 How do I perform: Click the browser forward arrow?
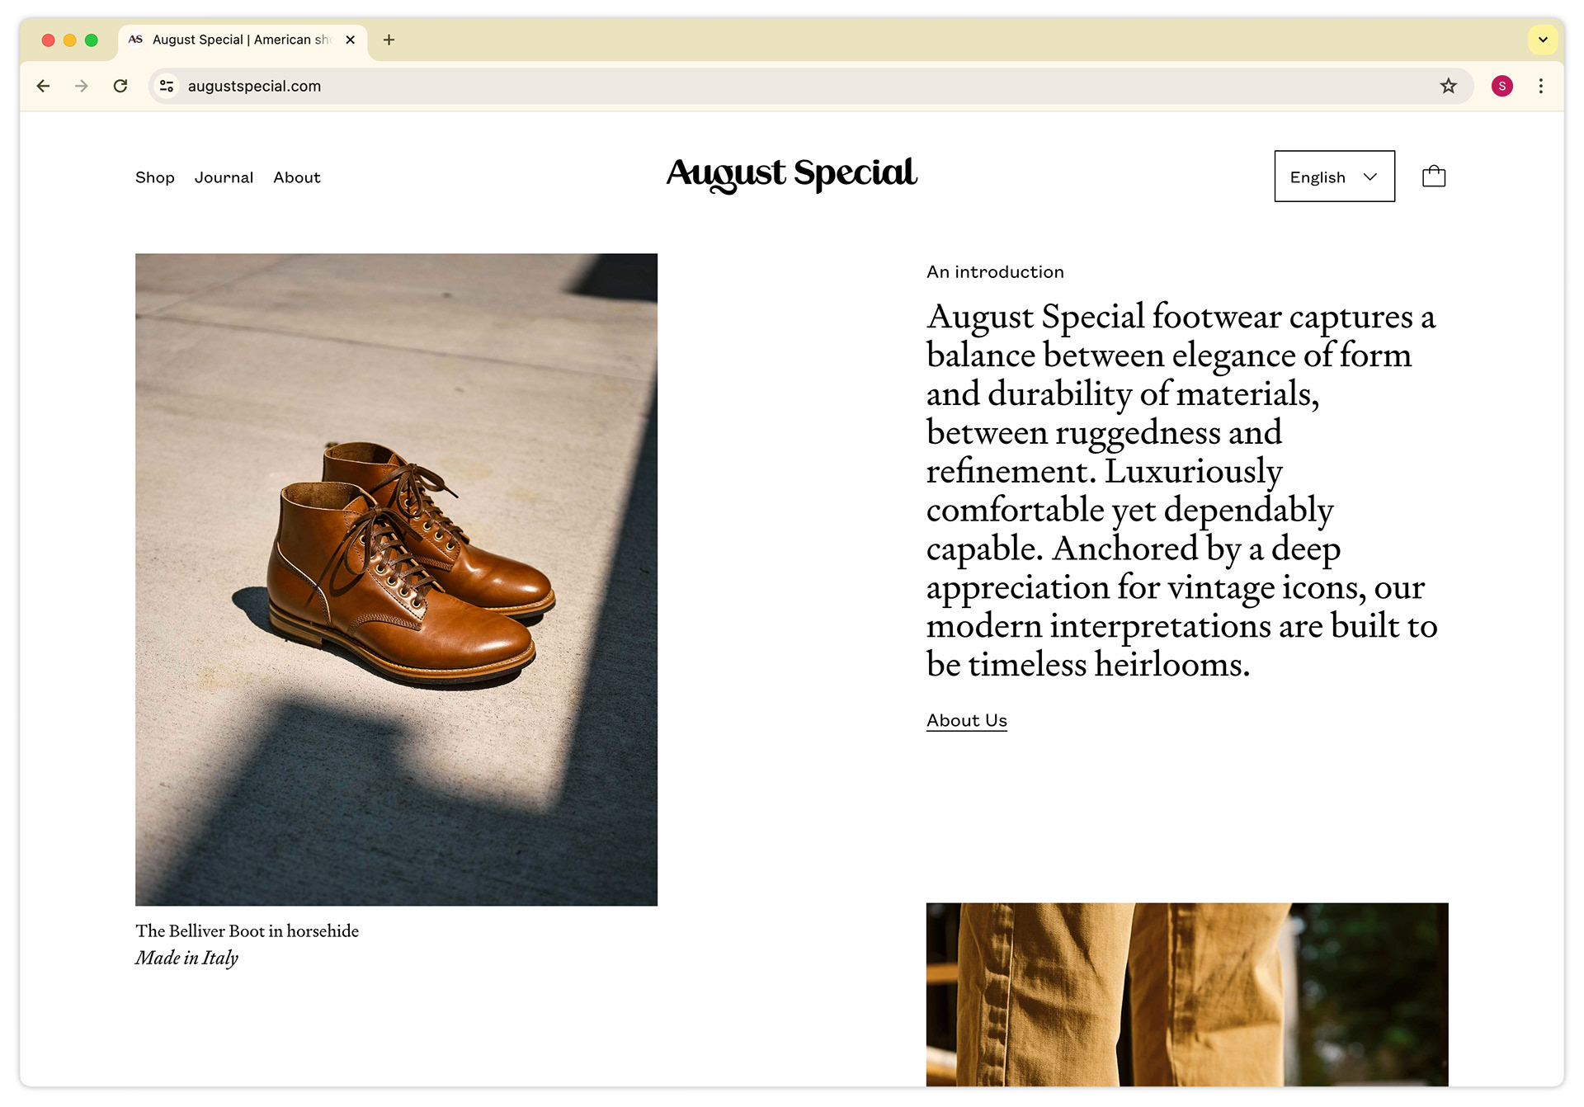[82, 86]
